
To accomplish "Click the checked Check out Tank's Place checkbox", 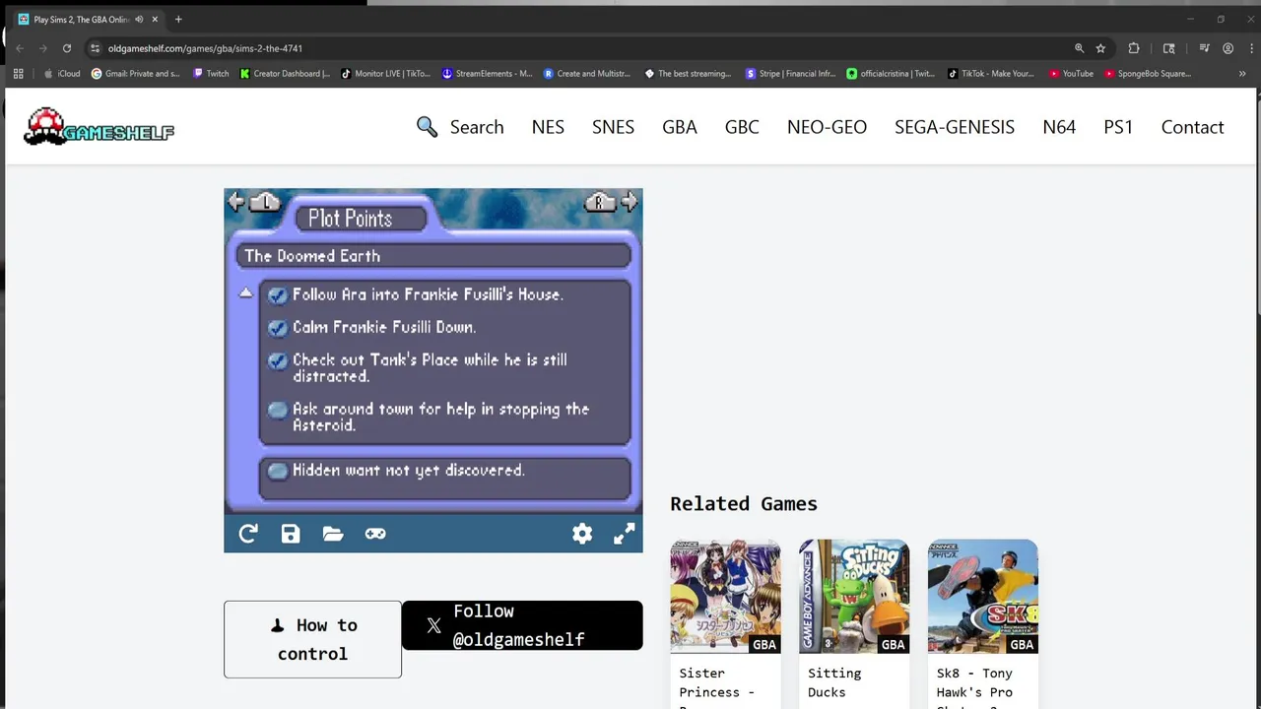I will click(278, 360).
